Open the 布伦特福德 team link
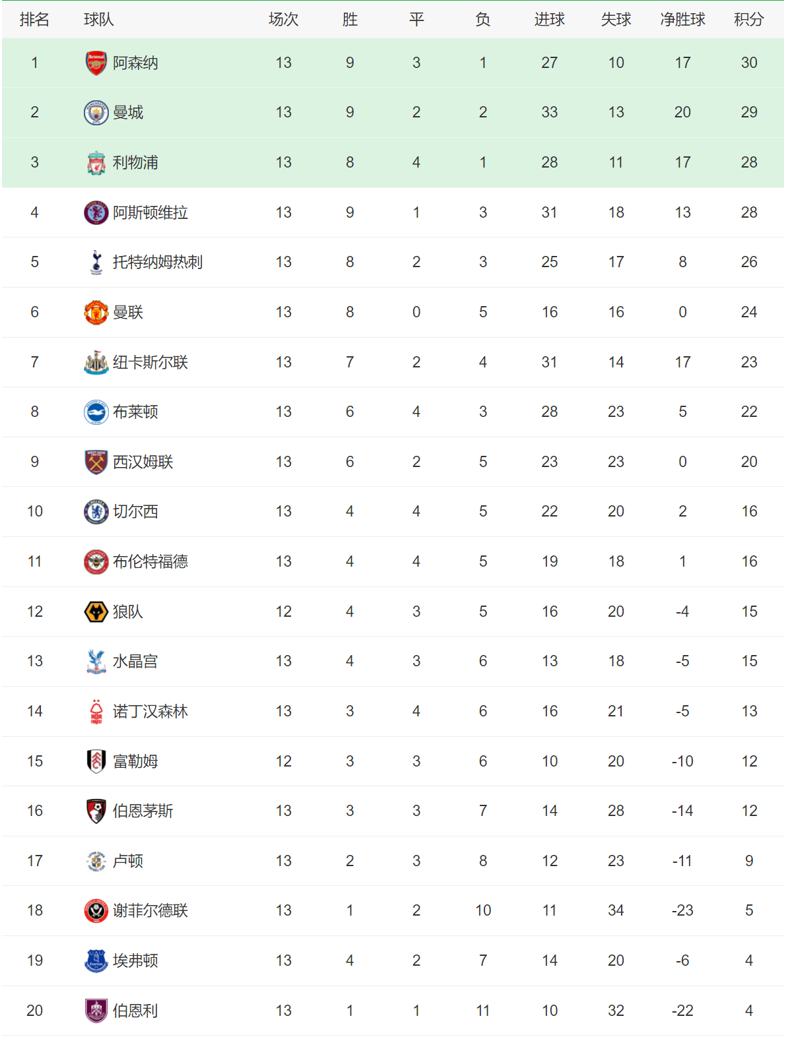 coord(150,562)
